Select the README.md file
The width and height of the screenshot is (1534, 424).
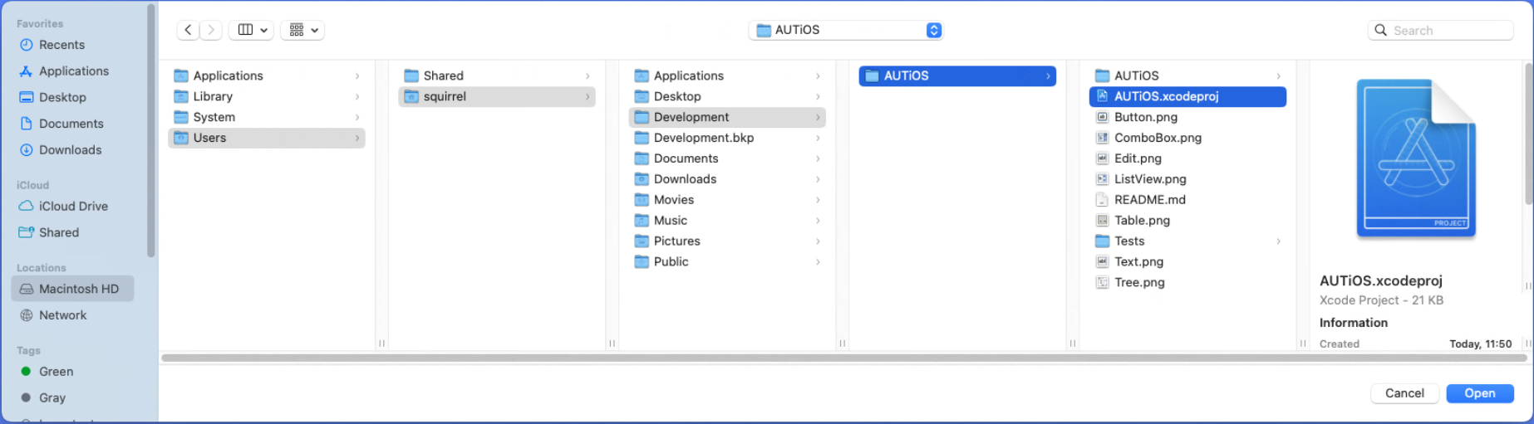[1149, 200]
